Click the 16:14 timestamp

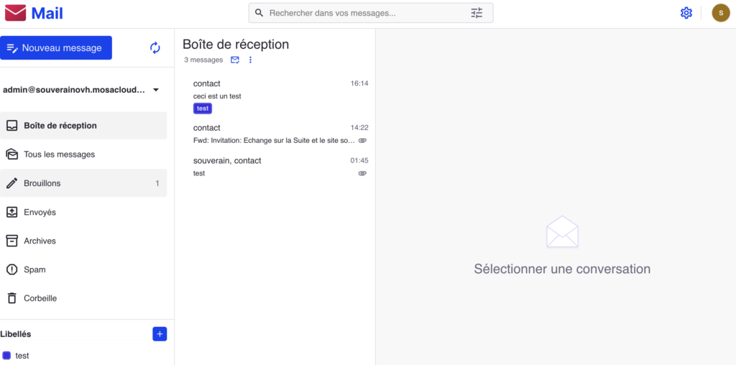pos(359,83)
